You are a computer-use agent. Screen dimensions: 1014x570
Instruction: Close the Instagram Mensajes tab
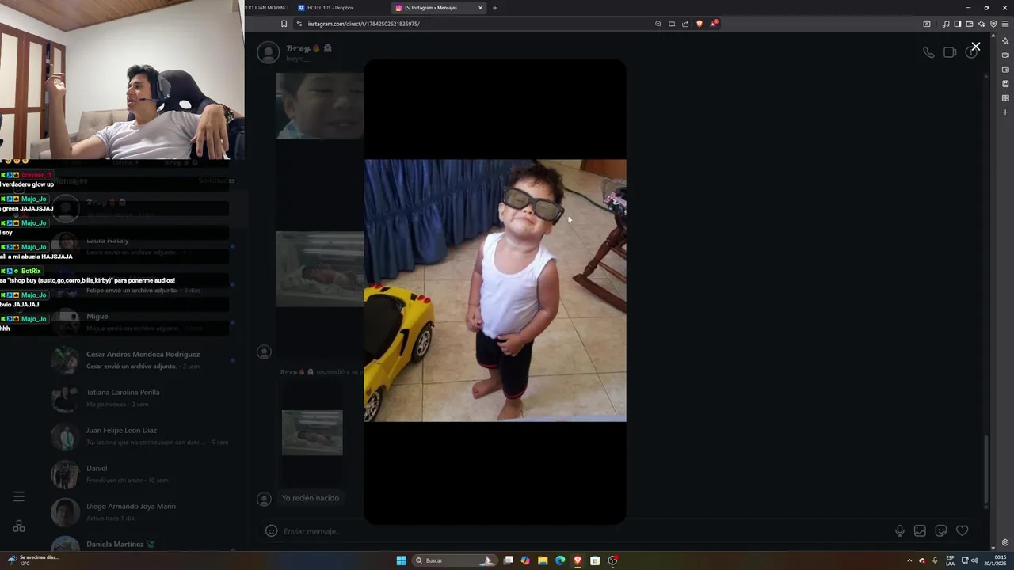(x=480, y=8)
